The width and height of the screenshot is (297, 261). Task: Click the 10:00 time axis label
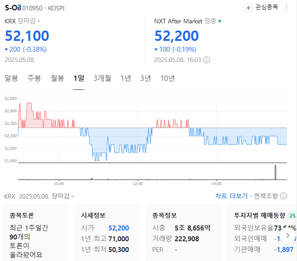click(x=59, y=184)
